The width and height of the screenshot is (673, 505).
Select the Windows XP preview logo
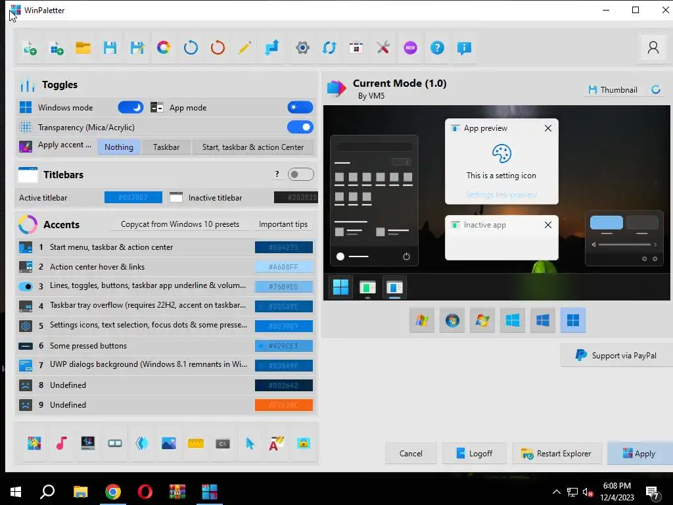coord(422,320)
